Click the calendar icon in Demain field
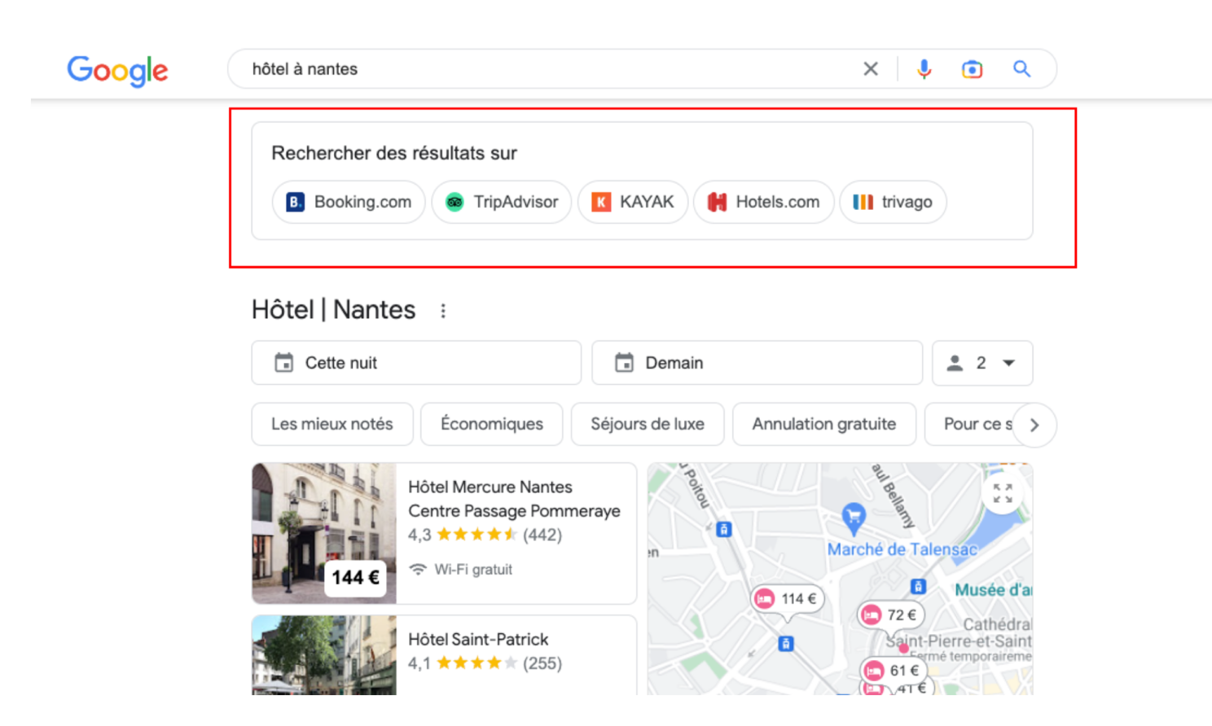1212x726 pixels. (624, 363)
